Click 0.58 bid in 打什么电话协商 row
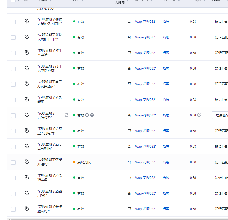Screen dimensions: 228x220 click(x=193, y=68)
